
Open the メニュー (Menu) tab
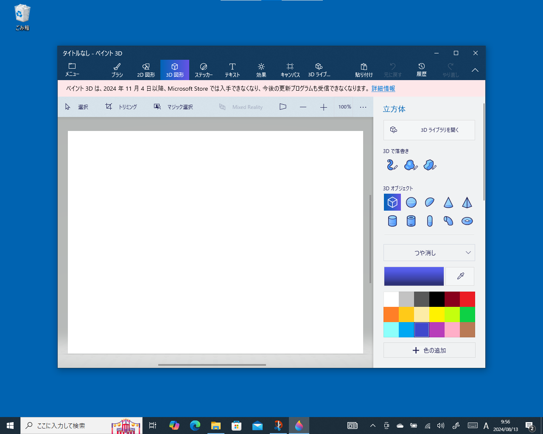click(72, 70)
